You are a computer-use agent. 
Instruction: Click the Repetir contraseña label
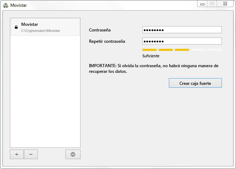pos(107,41)
